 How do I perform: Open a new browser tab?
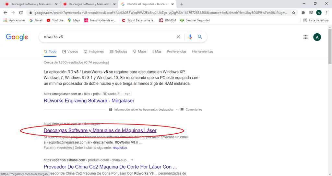click(182, 4)
